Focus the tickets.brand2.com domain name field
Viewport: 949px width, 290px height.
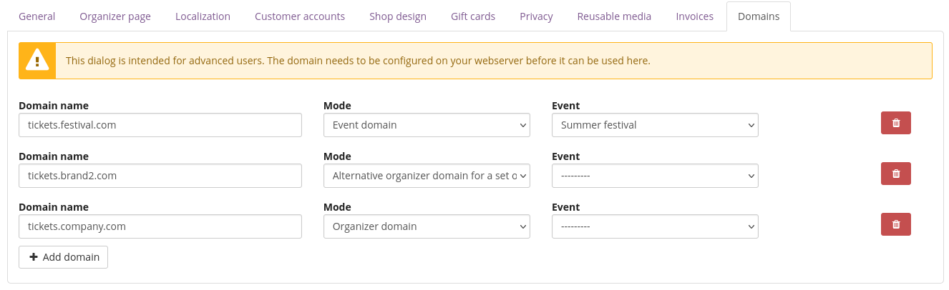pos(160,176)
